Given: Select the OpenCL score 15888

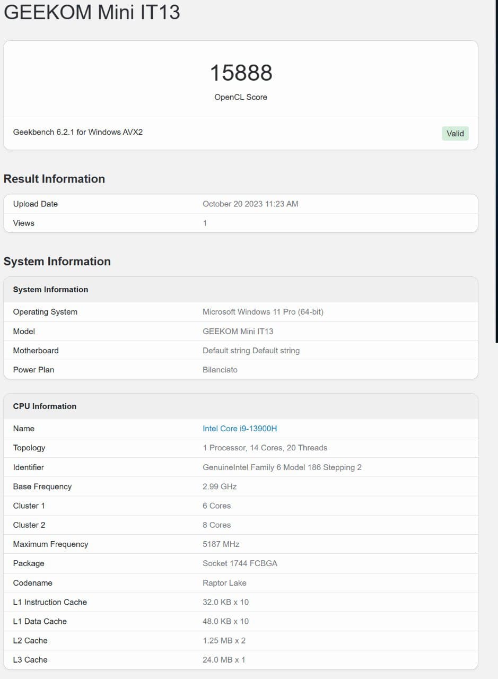Looking at the screenshot, I should pos(241,73).
